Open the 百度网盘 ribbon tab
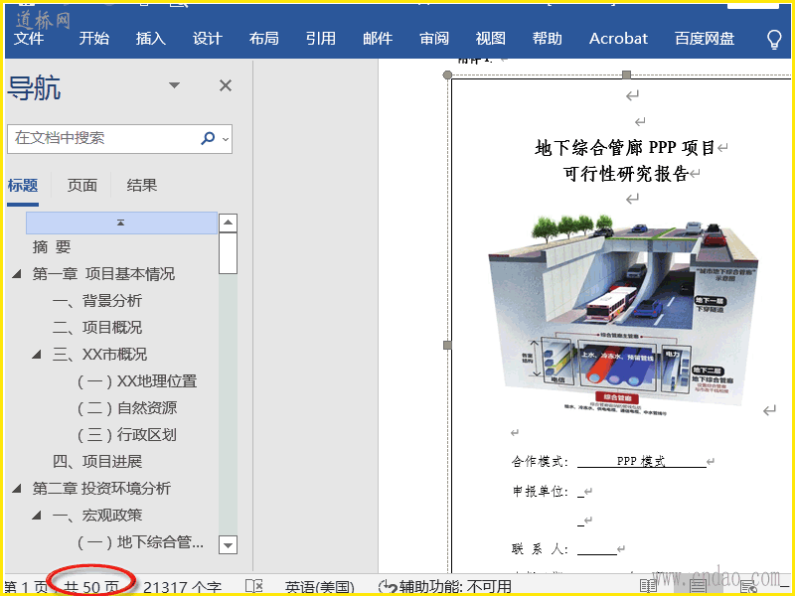 (x=705, y=39)
